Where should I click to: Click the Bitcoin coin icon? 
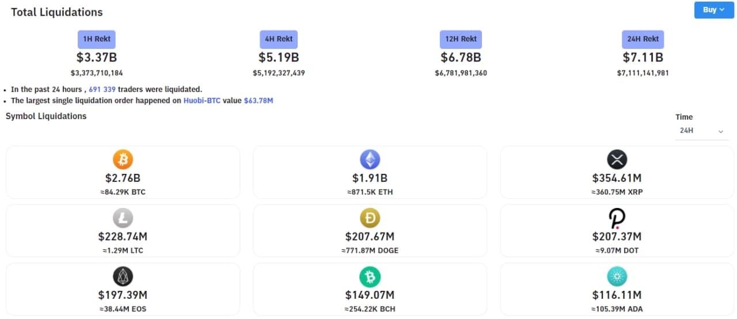123,159
